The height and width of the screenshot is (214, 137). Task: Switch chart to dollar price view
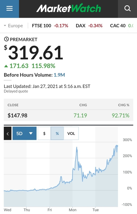point(44,133)
